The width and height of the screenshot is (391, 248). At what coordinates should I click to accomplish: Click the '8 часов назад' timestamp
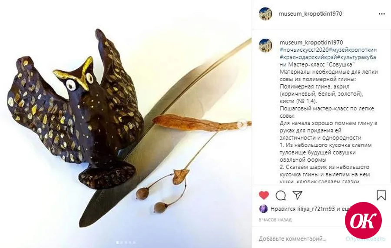[x=275, y=220]
